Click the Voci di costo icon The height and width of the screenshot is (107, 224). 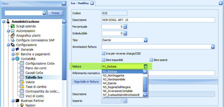coord(22,96)
